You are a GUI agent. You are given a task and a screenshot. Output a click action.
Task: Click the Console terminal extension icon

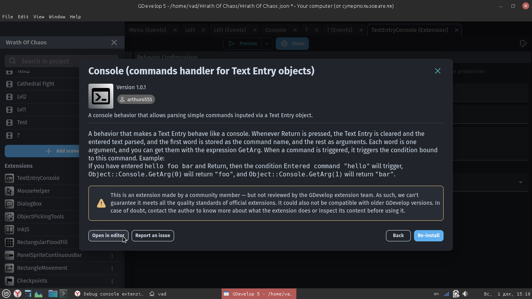[x=101, y=96]
